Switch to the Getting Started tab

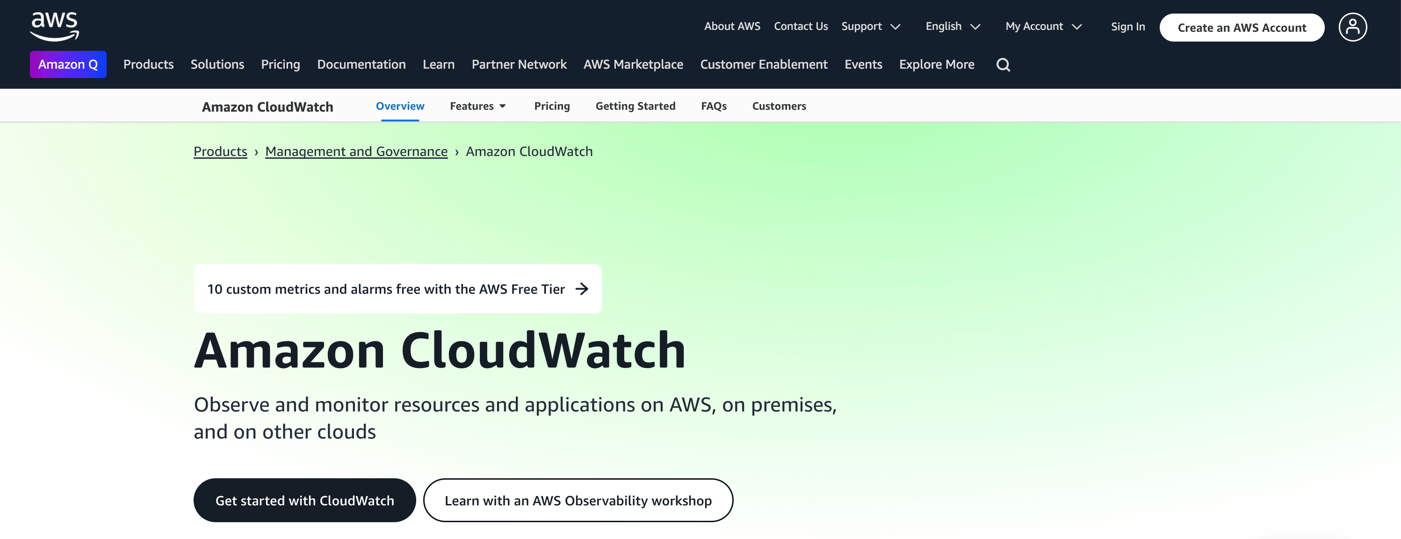click(x=635, y=106)
